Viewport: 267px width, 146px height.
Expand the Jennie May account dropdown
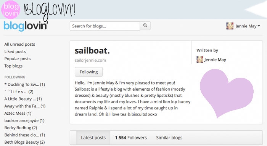coord(248,26)
